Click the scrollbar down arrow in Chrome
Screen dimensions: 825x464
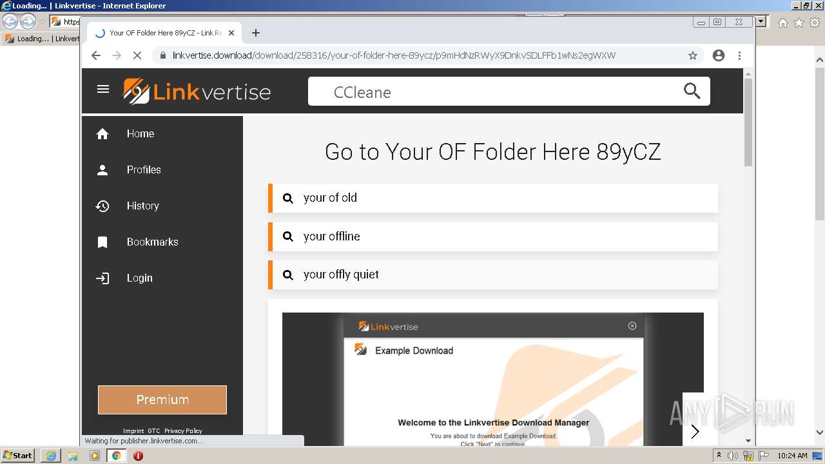tap(748, 441)
